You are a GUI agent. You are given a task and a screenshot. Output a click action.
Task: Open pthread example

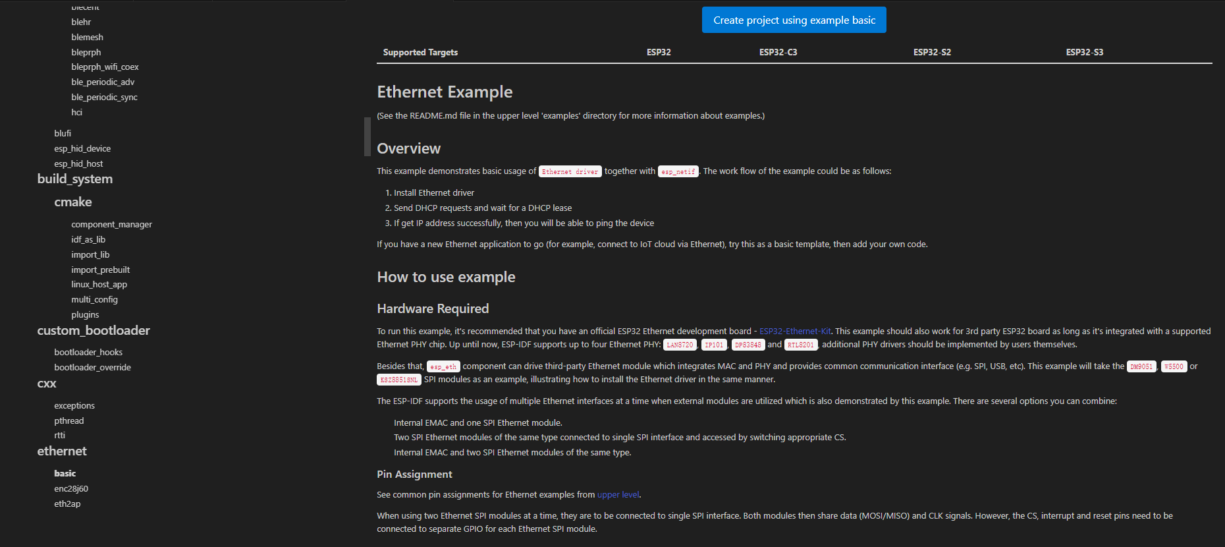[x=69, y=421]
